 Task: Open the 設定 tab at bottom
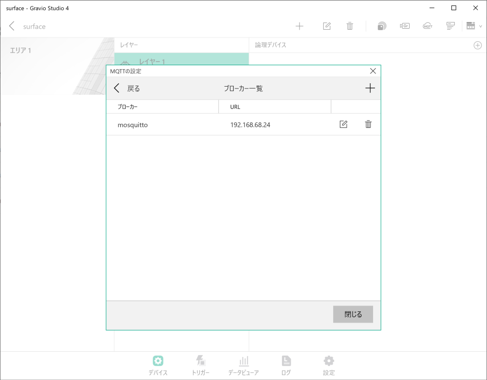[x=328, y=365]
